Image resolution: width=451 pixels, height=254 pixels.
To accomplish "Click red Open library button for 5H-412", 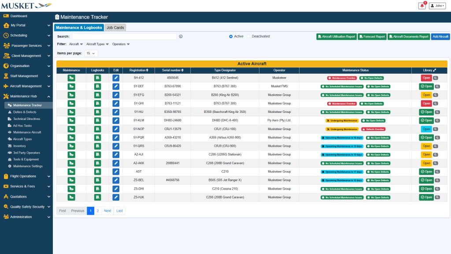I will 426,78.
